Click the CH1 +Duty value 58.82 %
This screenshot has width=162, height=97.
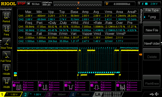52,27
